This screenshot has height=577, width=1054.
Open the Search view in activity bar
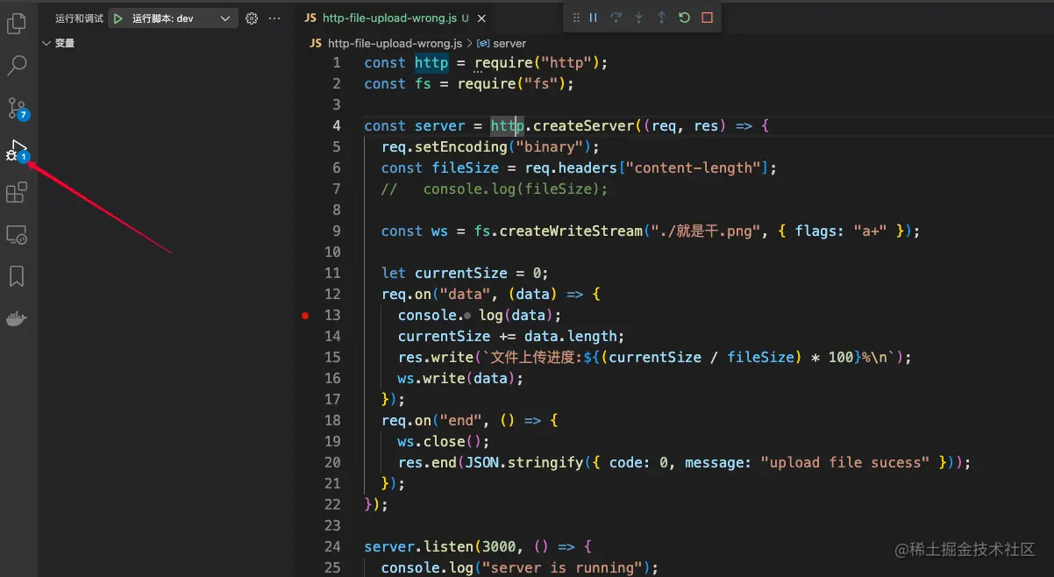17,66
